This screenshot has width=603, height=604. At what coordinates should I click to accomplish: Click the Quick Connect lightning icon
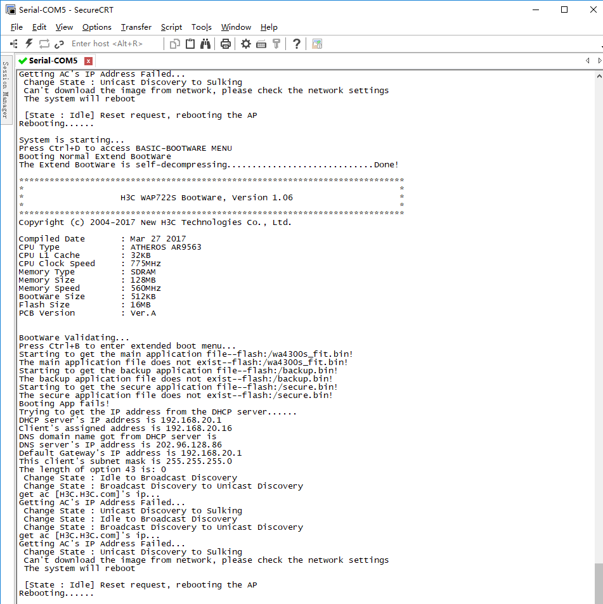[x=29, y=44]
